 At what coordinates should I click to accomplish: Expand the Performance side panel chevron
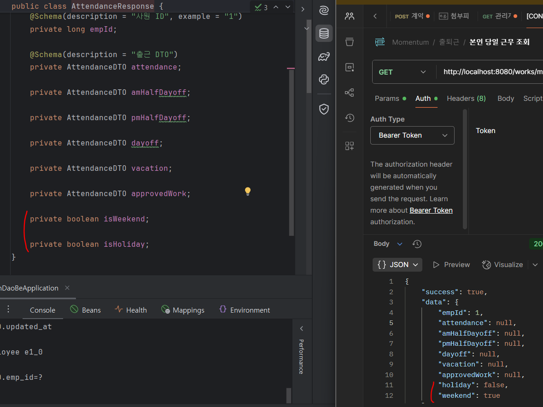[302, 329]
